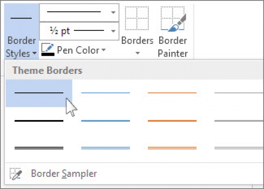Select the black double-line border

[39, 148]
